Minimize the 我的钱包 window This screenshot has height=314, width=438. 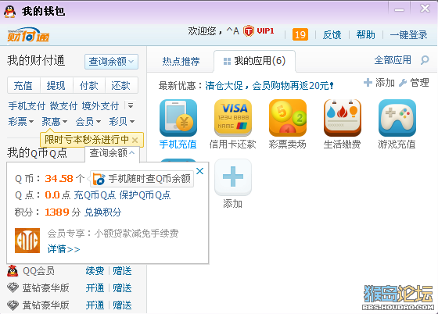click(399, 9)
